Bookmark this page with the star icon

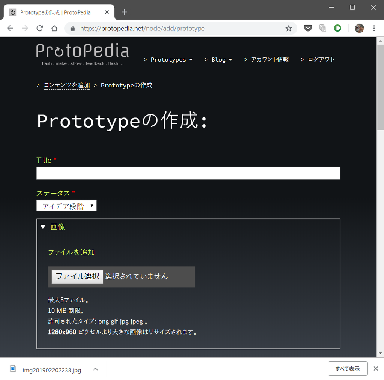(x=289, y=28)
